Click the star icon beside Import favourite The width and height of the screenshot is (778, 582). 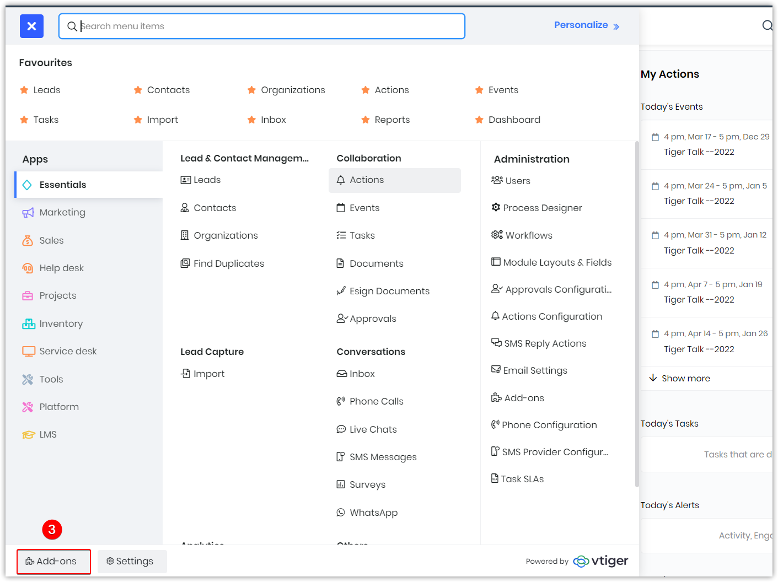[x=138, y=120]
